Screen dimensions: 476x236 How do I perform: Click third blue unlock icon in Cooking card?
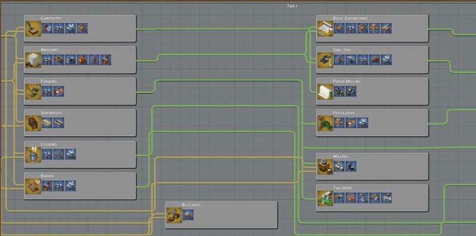pos(70,154)
